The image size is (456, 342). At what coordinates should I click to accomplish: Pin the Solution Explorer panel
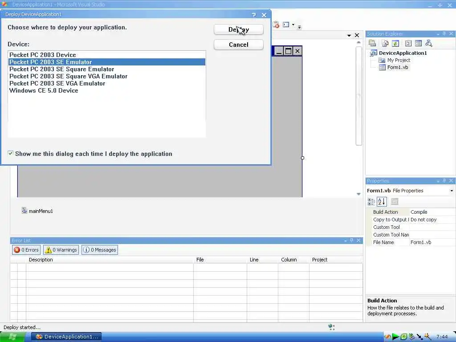pyautogui.click(x=444, y=34)
